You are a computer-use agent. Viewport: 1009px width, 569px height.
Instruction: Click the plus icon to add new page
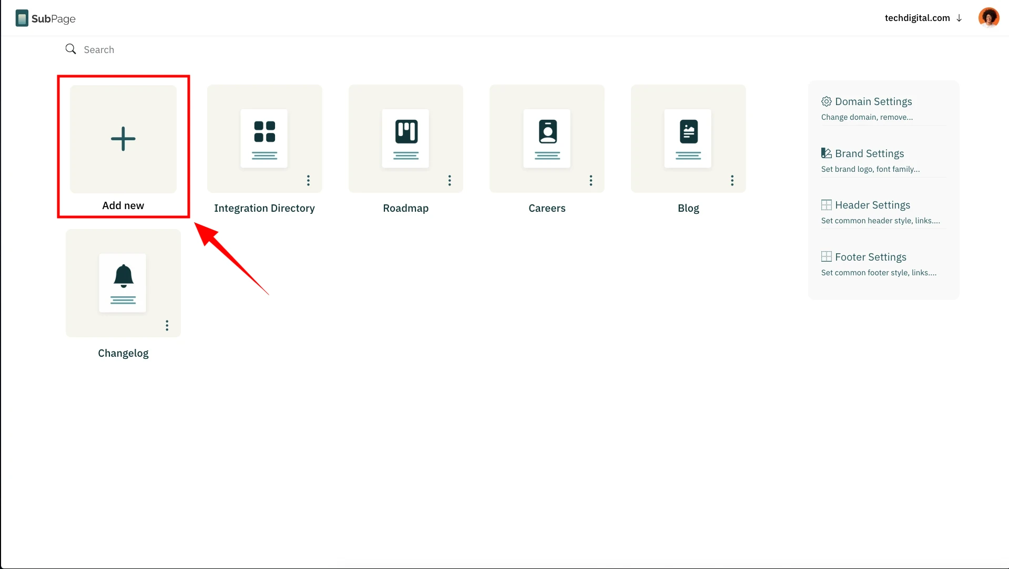123,139
